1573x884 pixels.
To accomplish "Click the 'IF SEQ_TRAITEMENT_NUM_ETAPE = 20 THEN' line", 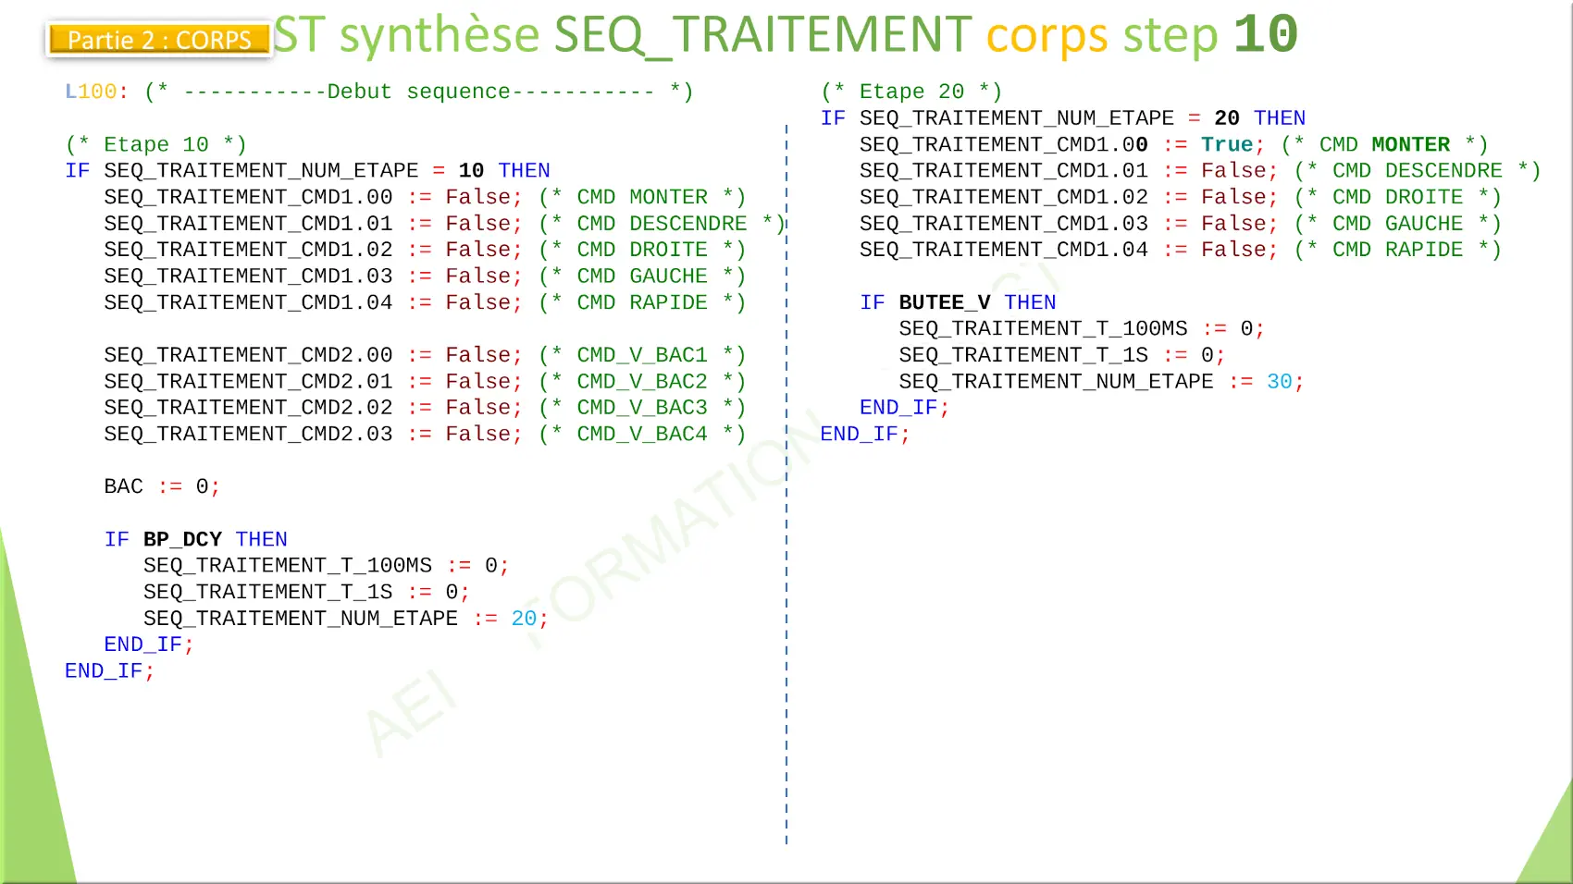I will 1063,118.
